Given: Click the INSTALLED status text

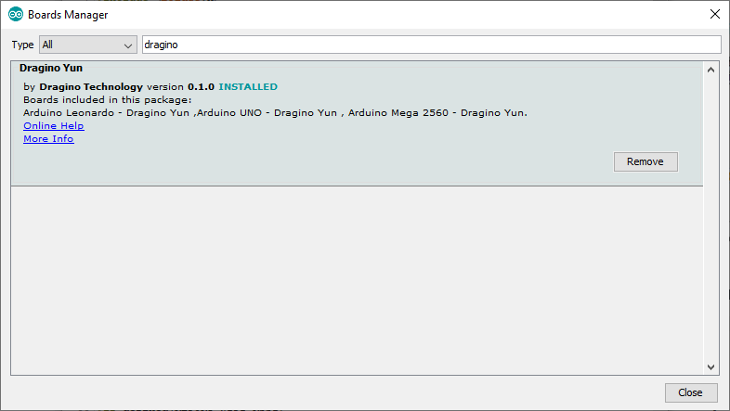Looking at the screenshot, I should click(x=248, y=86).
